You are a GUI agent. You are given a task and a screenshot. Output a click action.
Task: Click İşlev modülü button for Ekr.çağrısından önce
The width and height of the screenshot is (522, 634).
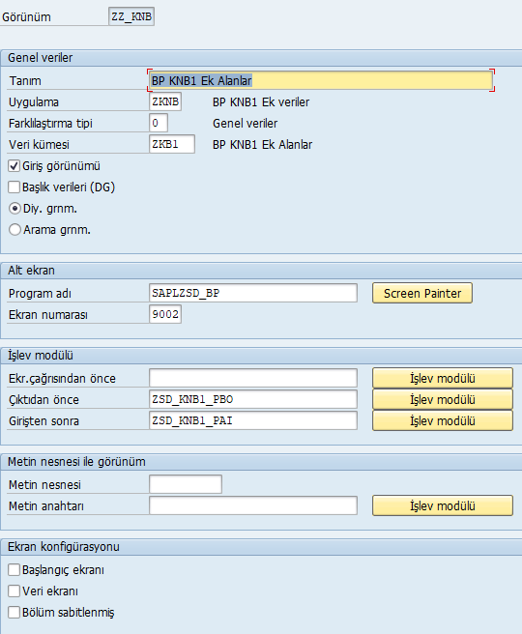tap(443, 379)
